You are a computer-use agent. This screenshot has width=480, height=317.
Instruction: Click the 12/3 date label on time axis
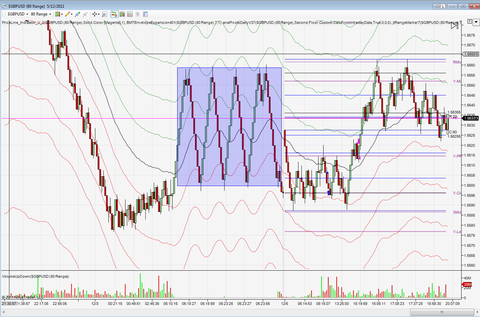point(95,304)
